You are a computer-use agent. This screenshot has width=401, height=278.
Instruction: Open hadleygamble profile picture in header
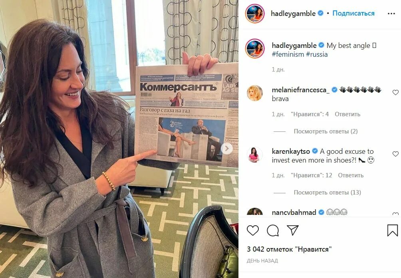coord(255,13)
